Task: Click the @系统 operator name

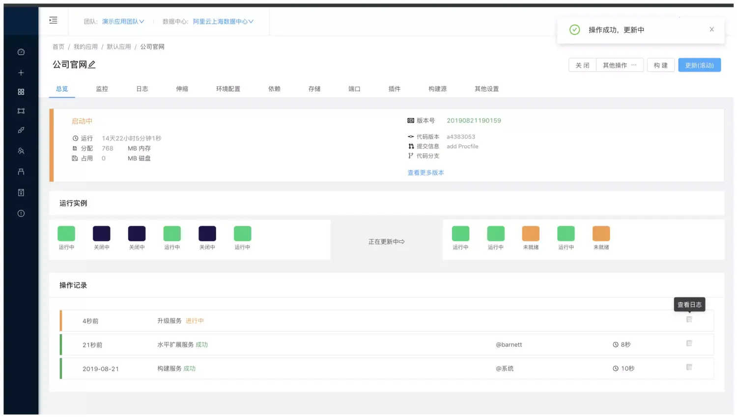Action: click(505, 368)
